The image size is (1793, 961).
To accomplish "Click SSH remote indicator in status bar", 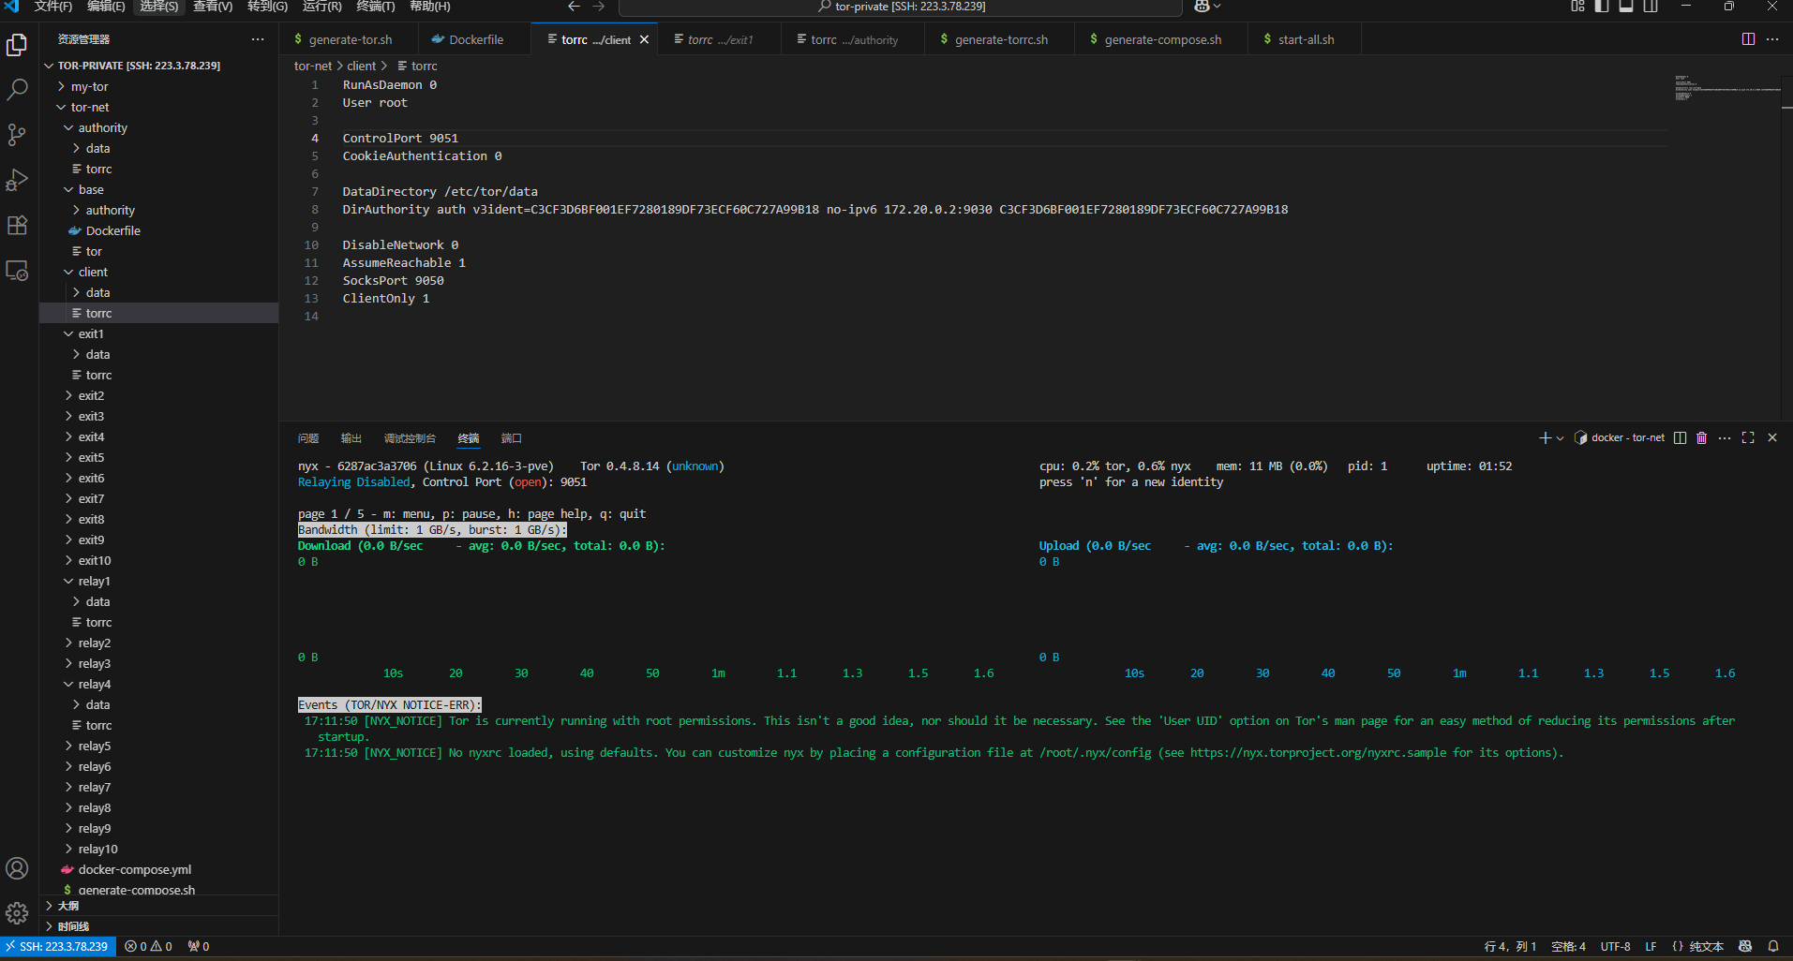I will click(57, 946).
